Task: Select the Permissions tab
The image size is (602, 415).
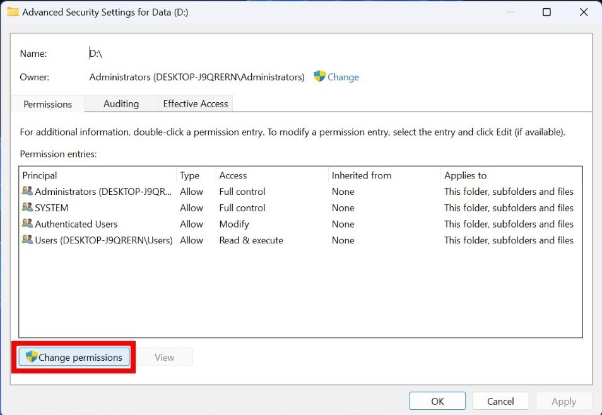Action: (47, 105)
